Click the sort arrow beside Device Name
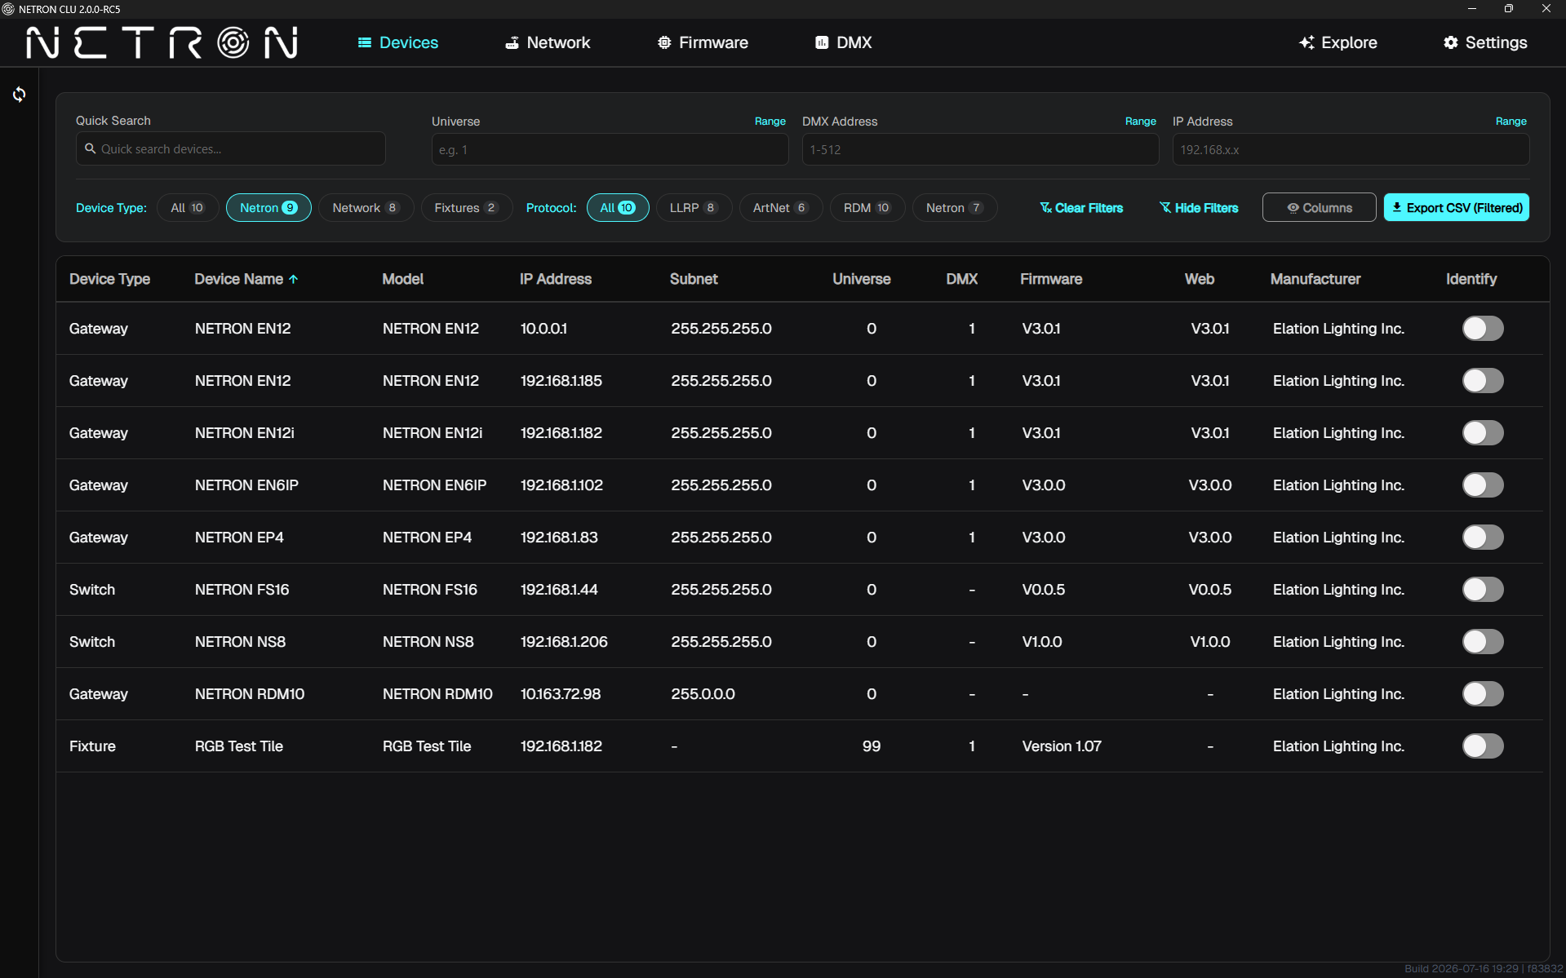Image resolution: width=1566 pixels, height=978 pixels. pos(293,279)
